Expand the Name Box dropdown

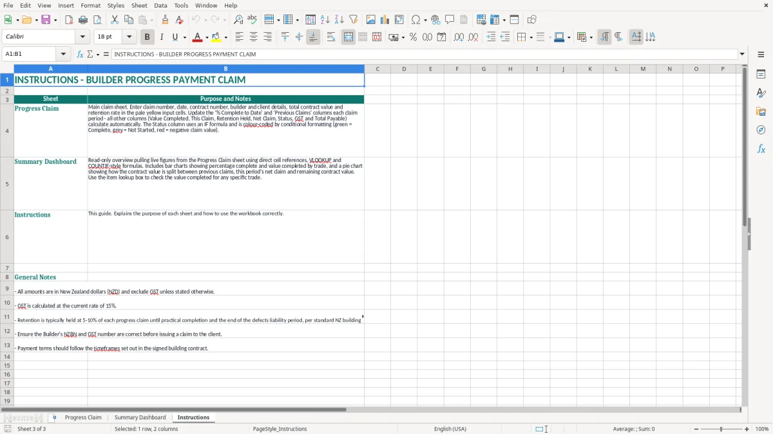[63, 54]
